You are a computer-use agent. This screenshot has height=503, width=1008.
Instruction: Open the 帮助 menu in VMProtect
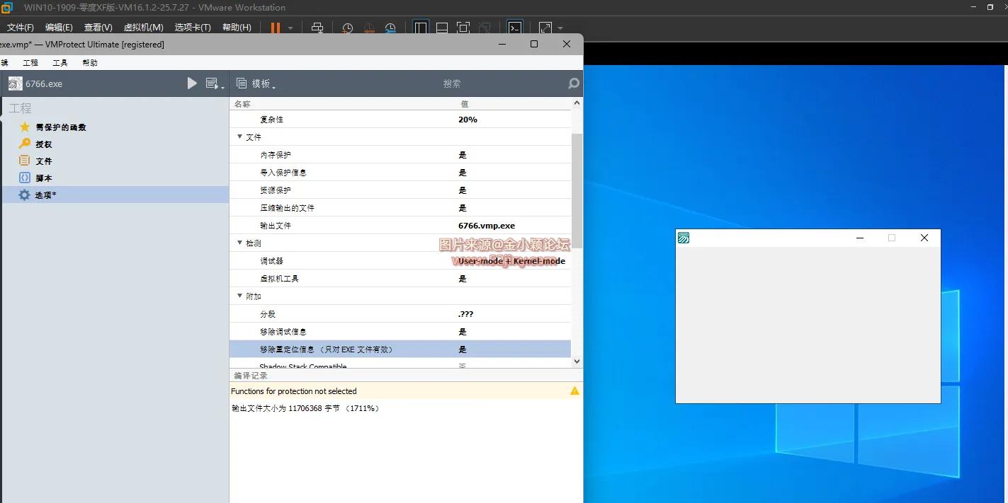point(89,62)
